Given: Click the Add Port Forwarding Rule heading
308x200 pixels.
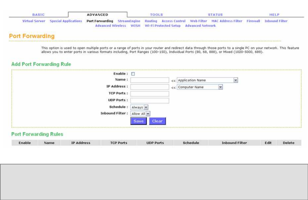Looking at the screenshot, I should (41, 64).
